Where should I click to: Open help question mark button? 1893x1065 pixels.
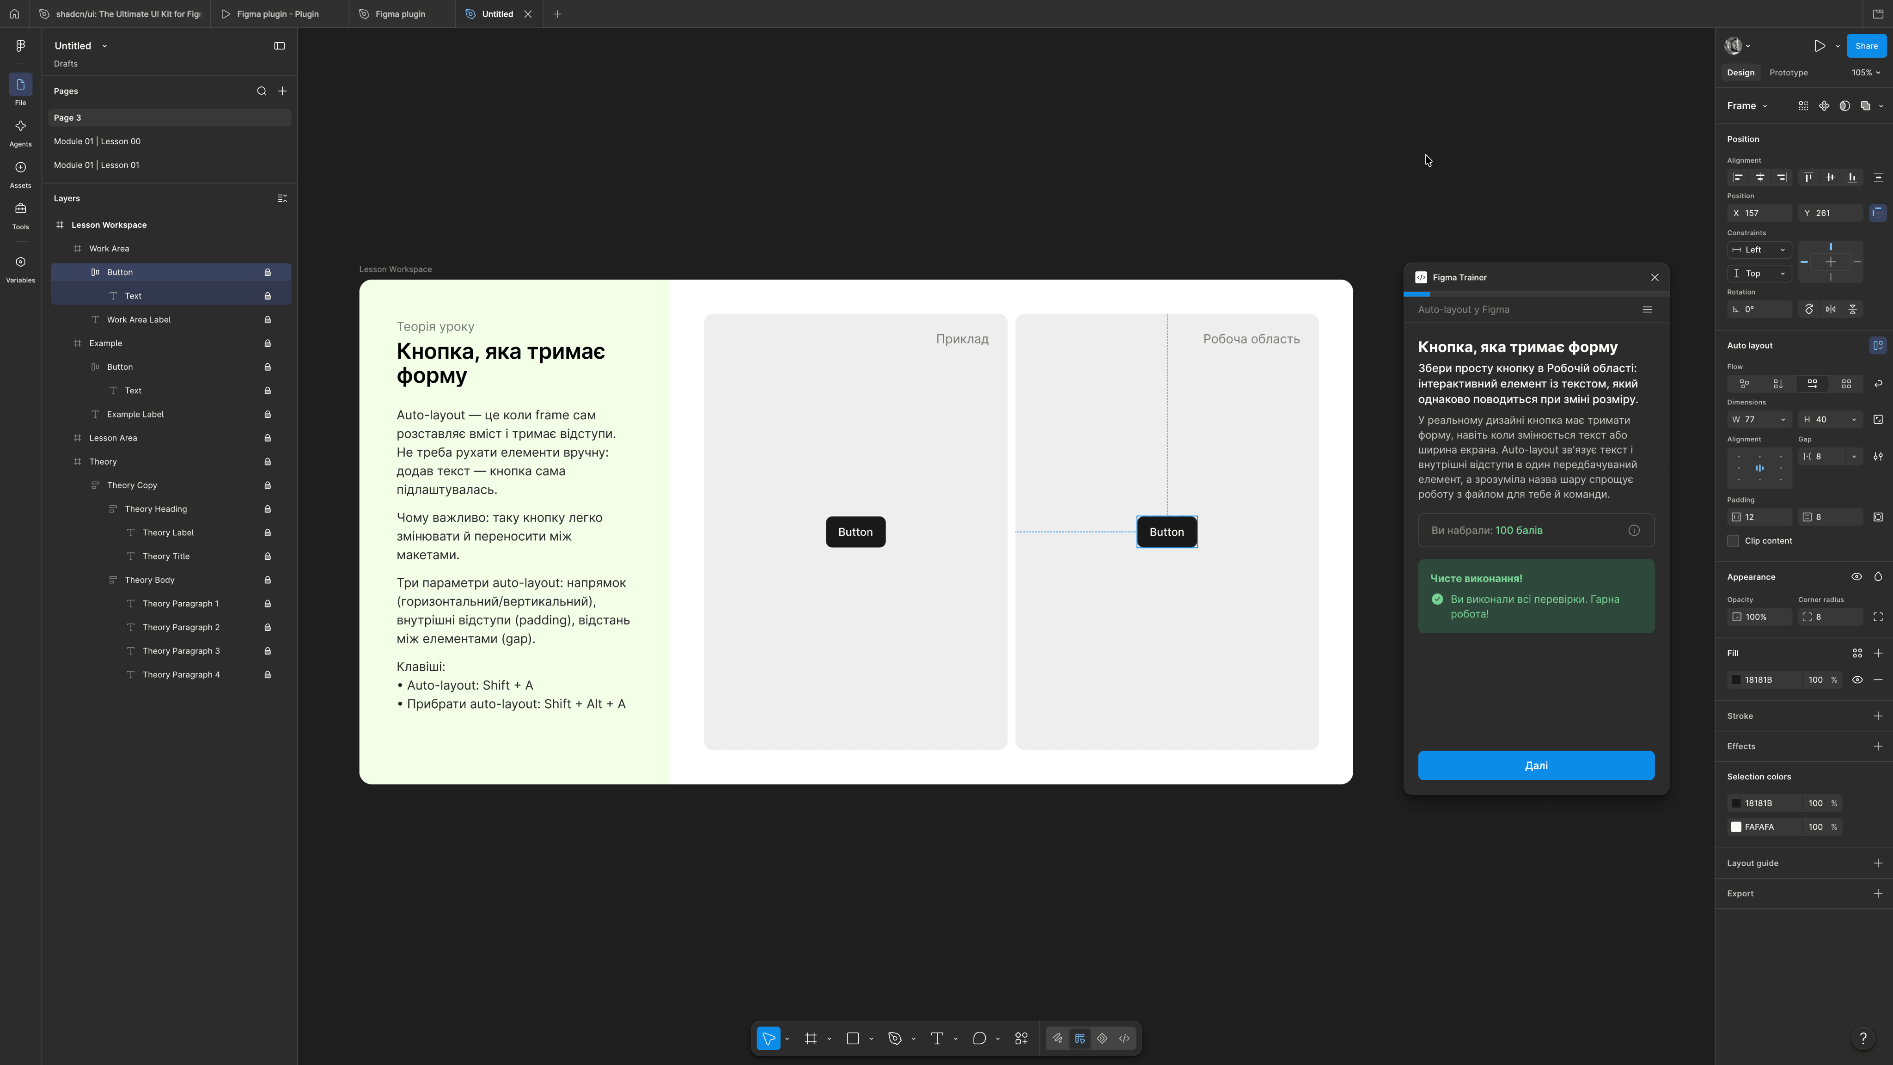[1863, 1039]
